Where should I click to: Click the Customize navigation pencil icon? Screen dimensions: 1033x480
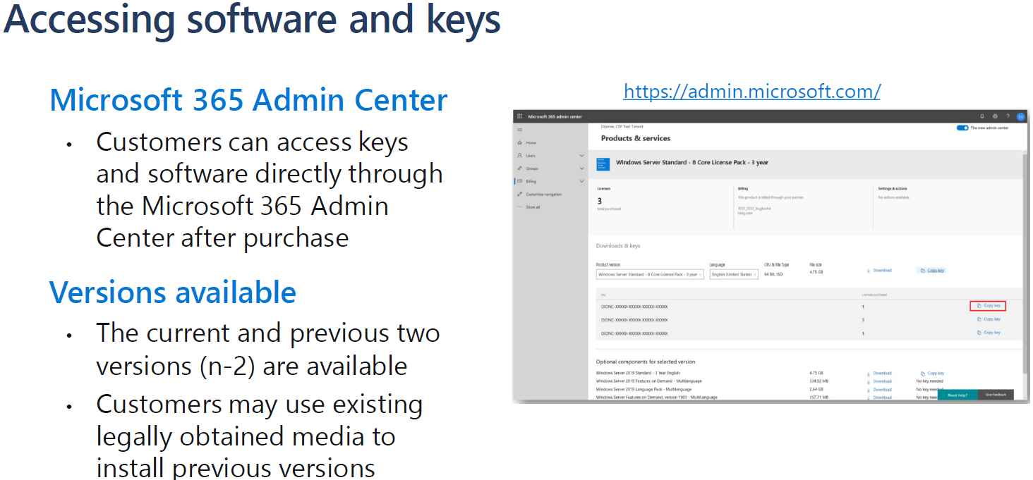[x=520, y=194]
